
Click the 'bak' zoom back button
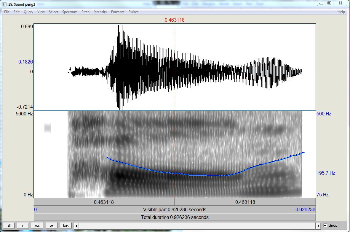[x=65, y=225]
